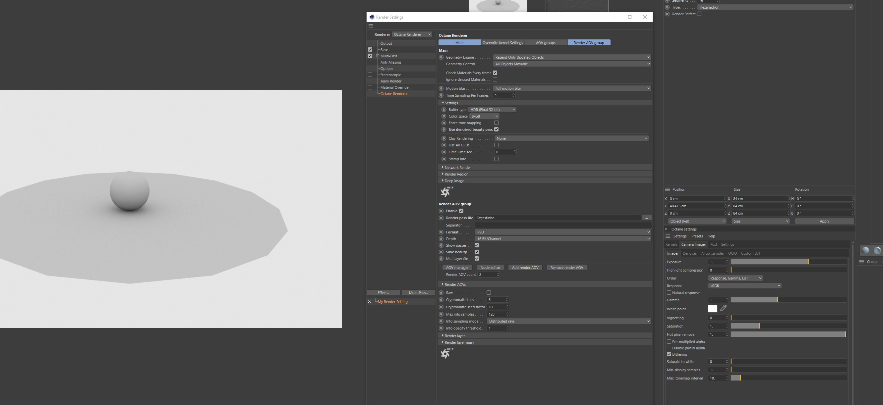883x405 pixels.
Task: Click the icon beside My Render Setting
Action: coord(370,302)
